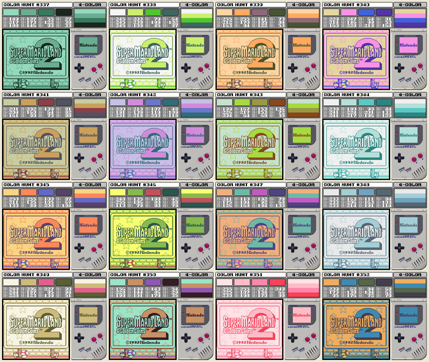Click the Game Boy image for Color Hunt #337
This screenshot has height=362, width=429.
[89, 59]
